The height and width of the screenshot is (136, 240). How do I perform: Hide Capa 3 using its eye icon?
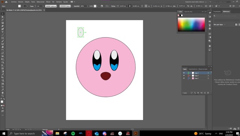tap(184, 73)
